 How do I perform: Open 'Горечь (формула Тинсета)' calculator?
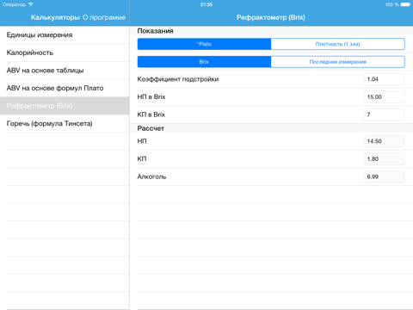click(65, 124)
